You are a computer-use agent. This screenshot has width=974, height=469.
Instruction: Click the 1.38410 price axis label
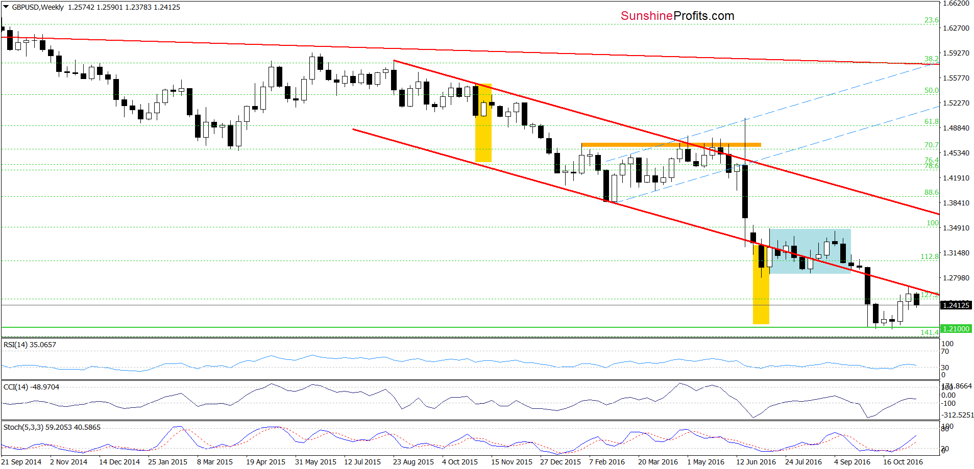pos(956,203)
